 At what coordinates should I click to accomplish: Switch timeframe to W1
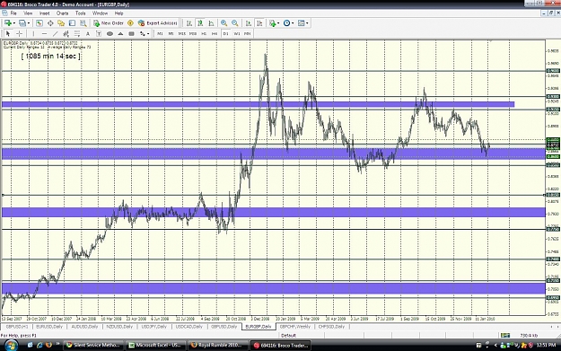coord(236,33)
